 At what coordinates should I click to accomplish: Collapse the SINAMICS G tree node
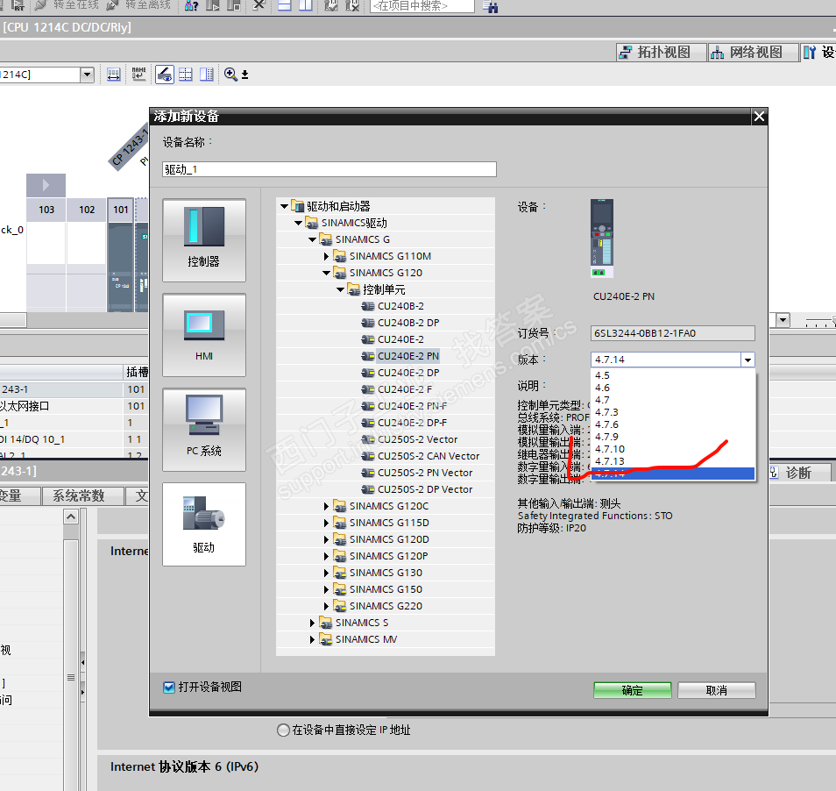313,239
